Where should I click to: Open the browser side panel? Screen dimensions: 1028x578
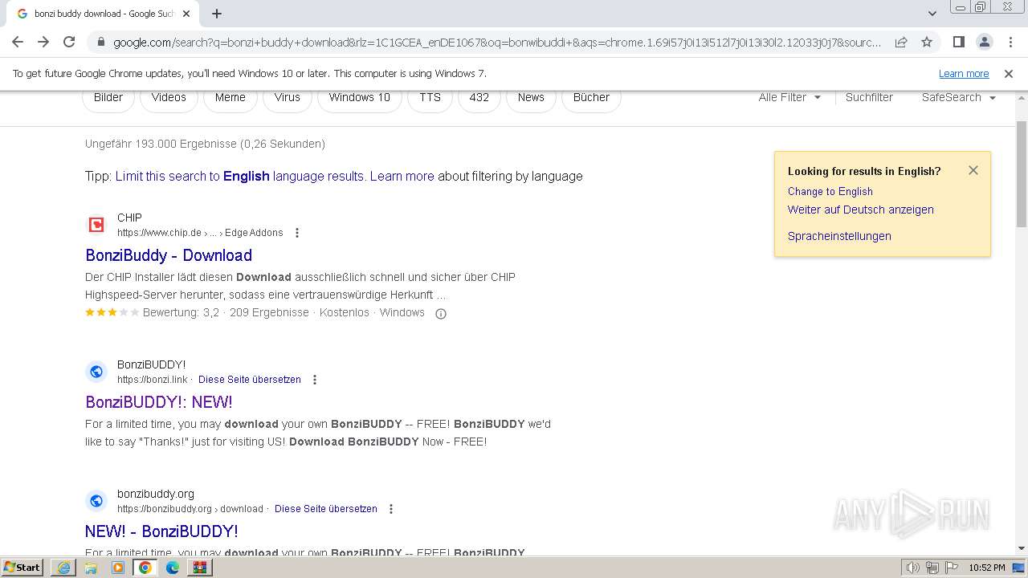[x=958, y=42]
